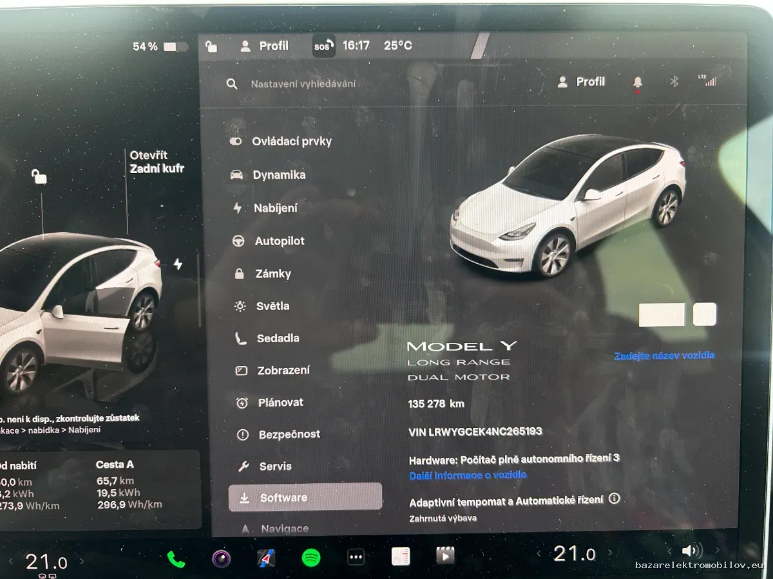Open the Servis menu
Viewport: 773px width, 579px height.
264,466
